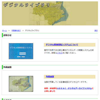The width and height of the screenshot is (100, 100).
Task: Click the 所蔵絵図 section heading text
Action: [7, 67]
